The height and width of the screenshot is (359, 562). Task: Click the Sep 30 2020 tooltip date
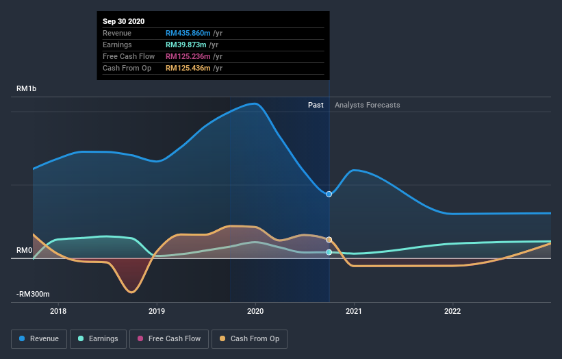click(124, 21)
